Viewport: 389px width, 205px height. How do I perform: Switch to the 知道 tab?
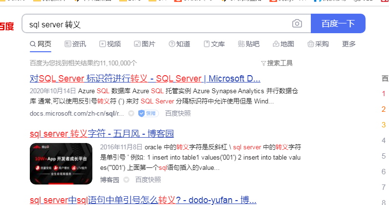179,44
